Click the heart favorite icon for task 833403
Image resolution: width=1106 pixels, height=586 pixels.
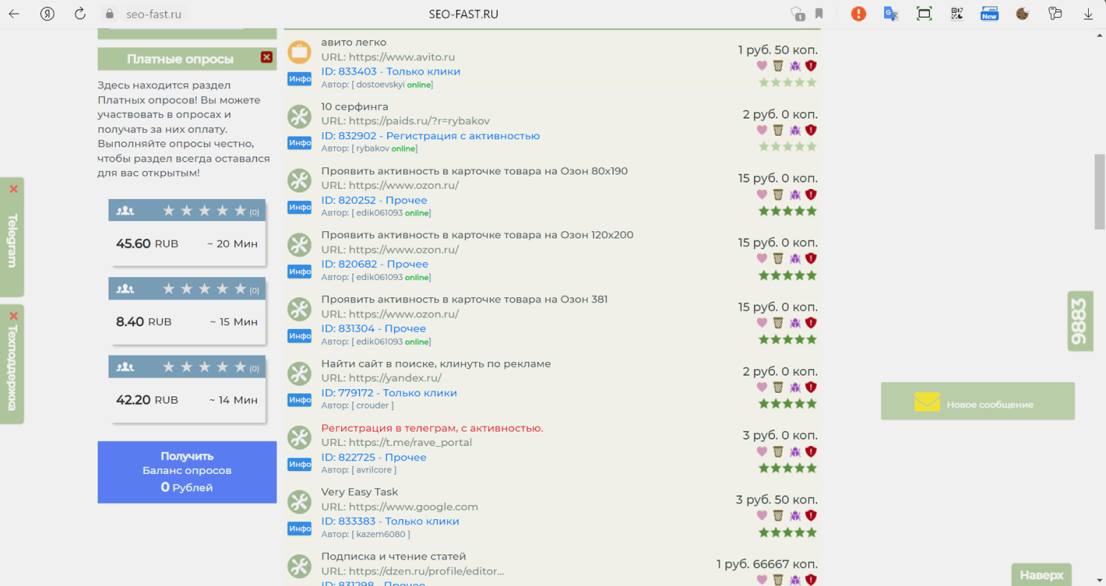762,66
